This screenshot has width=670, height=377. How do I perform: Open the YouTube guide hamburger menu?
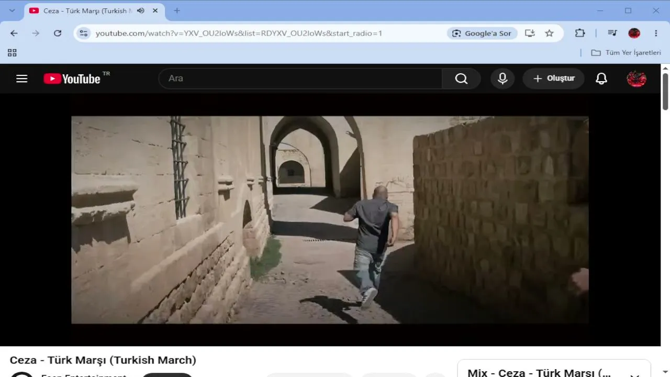(x=21, y=79)
